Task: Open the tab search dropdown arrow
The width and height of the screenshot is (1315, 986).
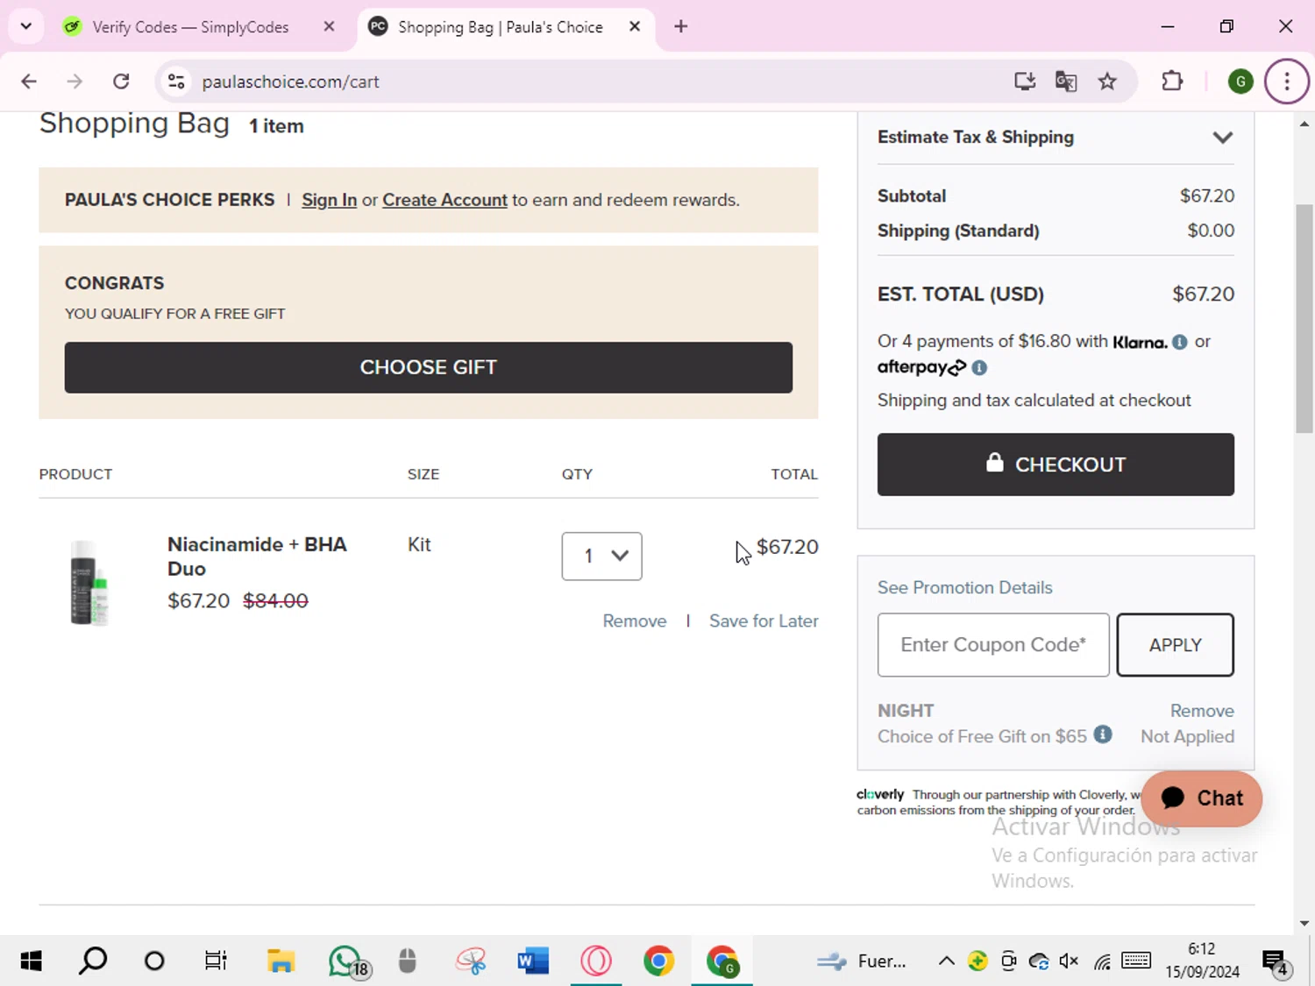Action: point(26,26)
